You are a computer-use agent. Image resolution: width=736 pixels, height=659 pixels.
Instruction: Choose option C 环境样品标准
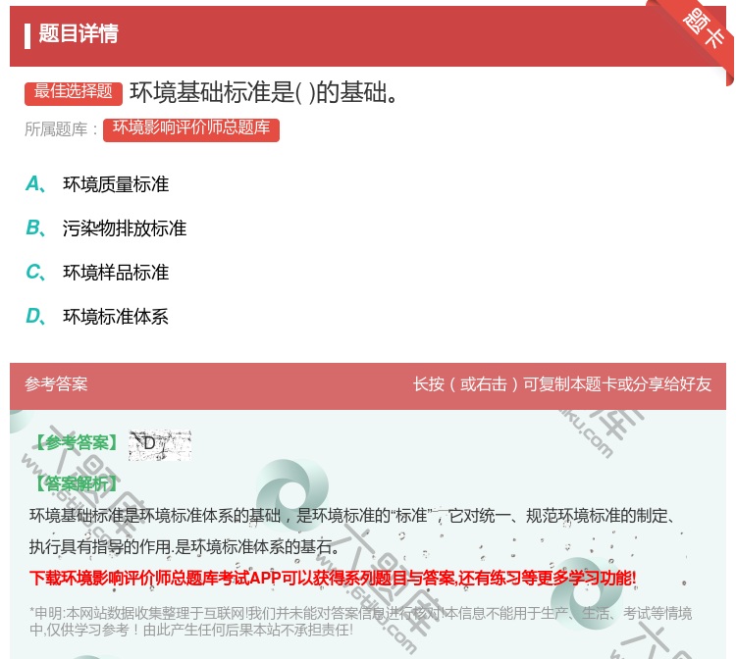pos(97,272)
